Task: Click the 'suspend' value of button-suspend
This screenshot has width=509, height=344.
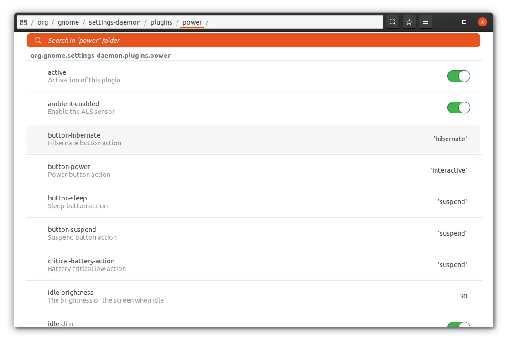Action: (452, 233)
